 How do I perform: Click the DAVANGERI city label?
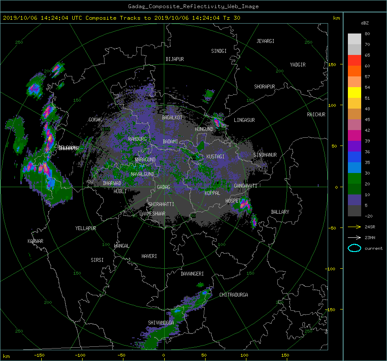[192, 274]
